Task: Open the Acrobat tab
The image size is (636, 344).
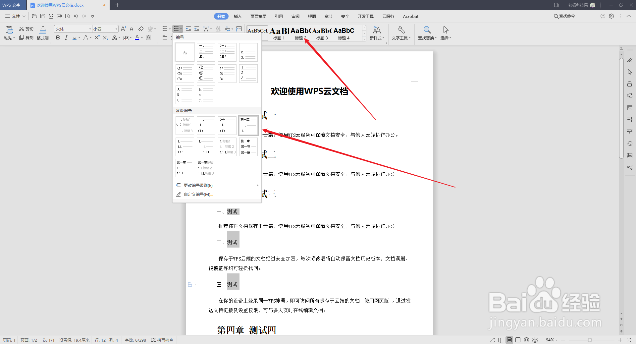Action: point(411,16)
